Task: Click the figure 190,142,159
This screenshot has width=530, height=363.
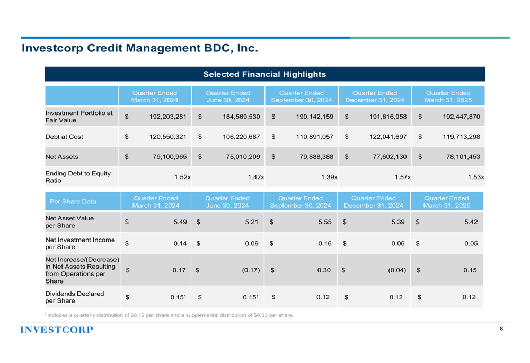Action: (315, 117)
